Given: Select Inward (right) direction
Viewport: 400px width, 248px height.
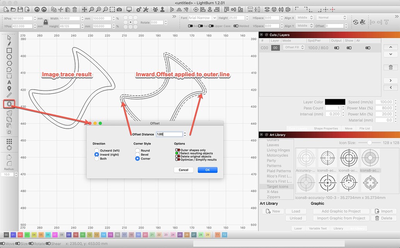Looking at the screenshot, I should coord(96,155).
